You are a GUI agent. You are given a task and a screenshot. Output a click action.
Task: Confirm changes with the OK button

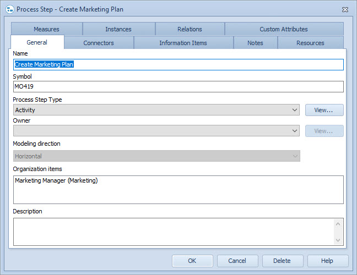(192, 261)
